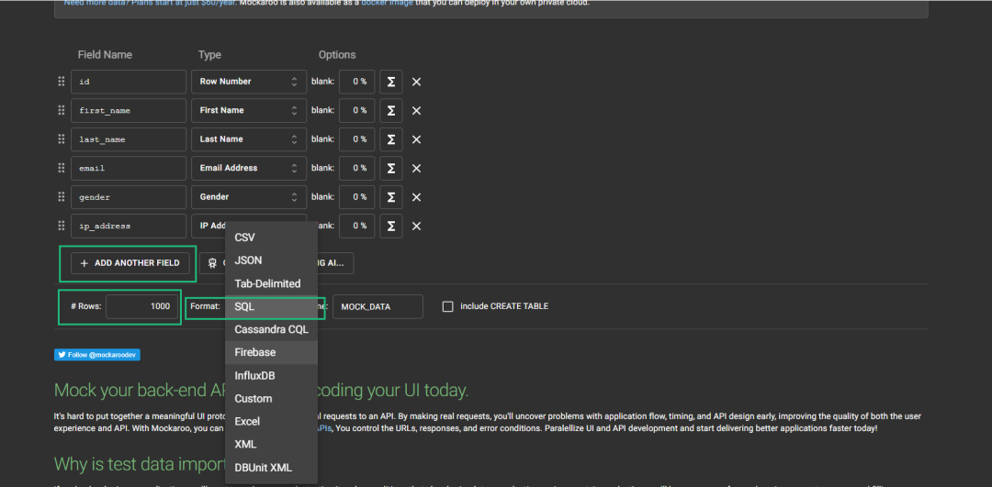Screen dimensions: 992x487
Task: Set blank percentage for gender field
Action: [356, 197]
